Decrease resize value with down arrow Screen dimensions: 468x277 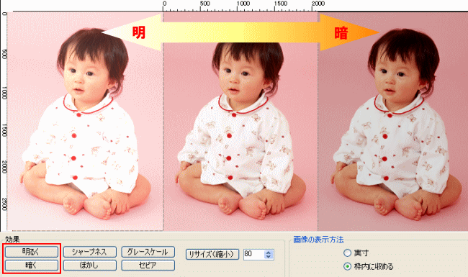pyautogui.click(x=269, y=256)
